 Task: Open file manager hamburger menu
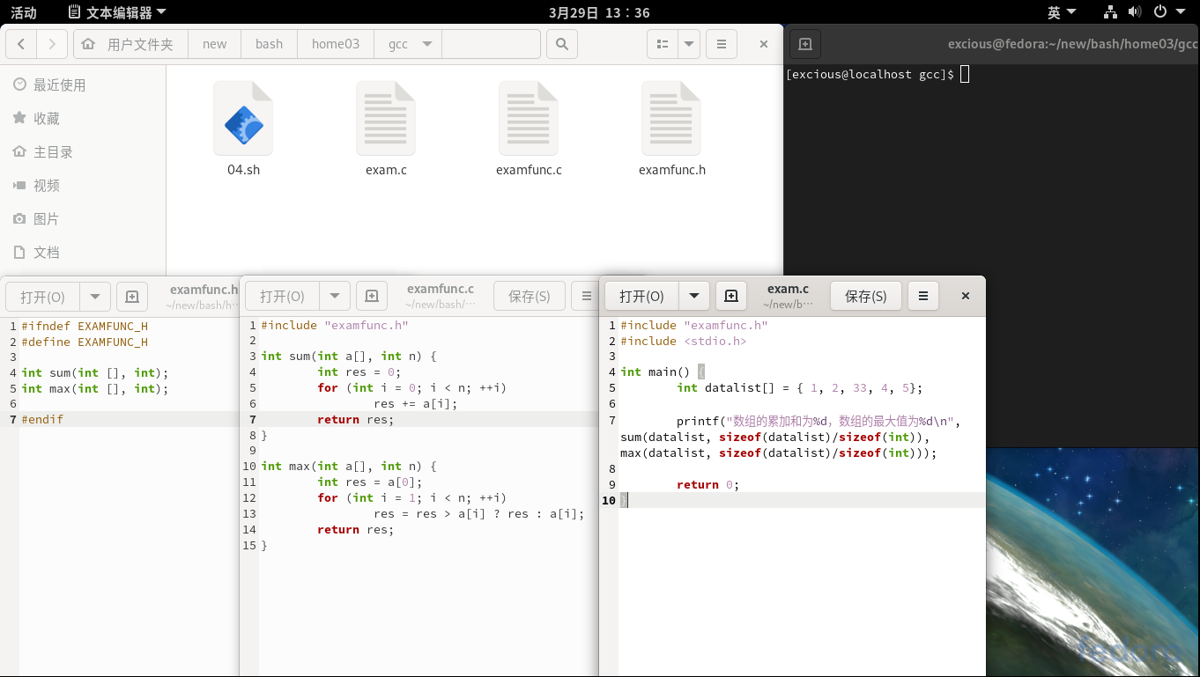click(722, 44)
